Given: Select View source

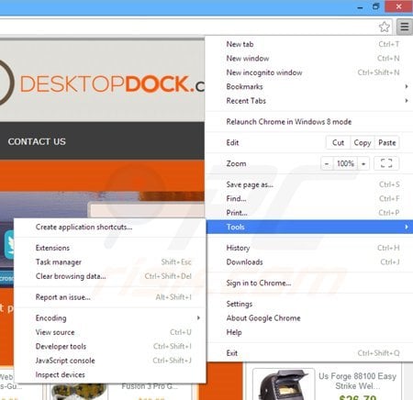Looking at the screenshot, I should (x=110, y=332).
